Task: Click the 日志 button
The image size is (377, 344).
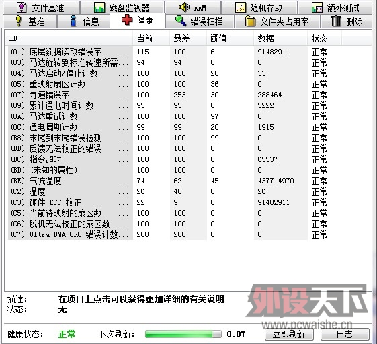Action: point(345,334)
